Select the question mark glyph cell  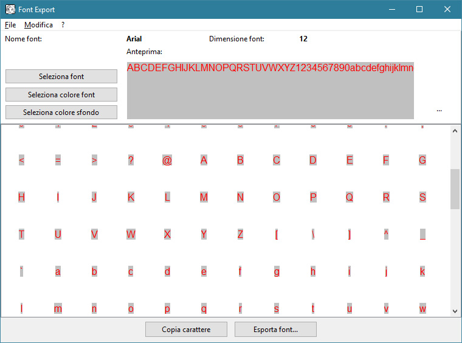(131, 161)
